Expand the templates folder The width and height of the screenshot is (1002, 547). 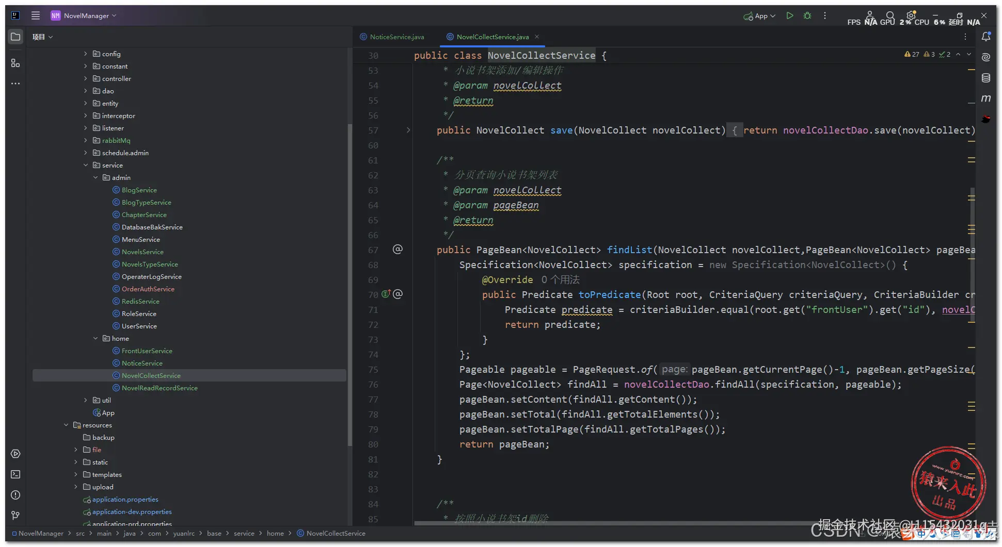click(x=76, y=474)
